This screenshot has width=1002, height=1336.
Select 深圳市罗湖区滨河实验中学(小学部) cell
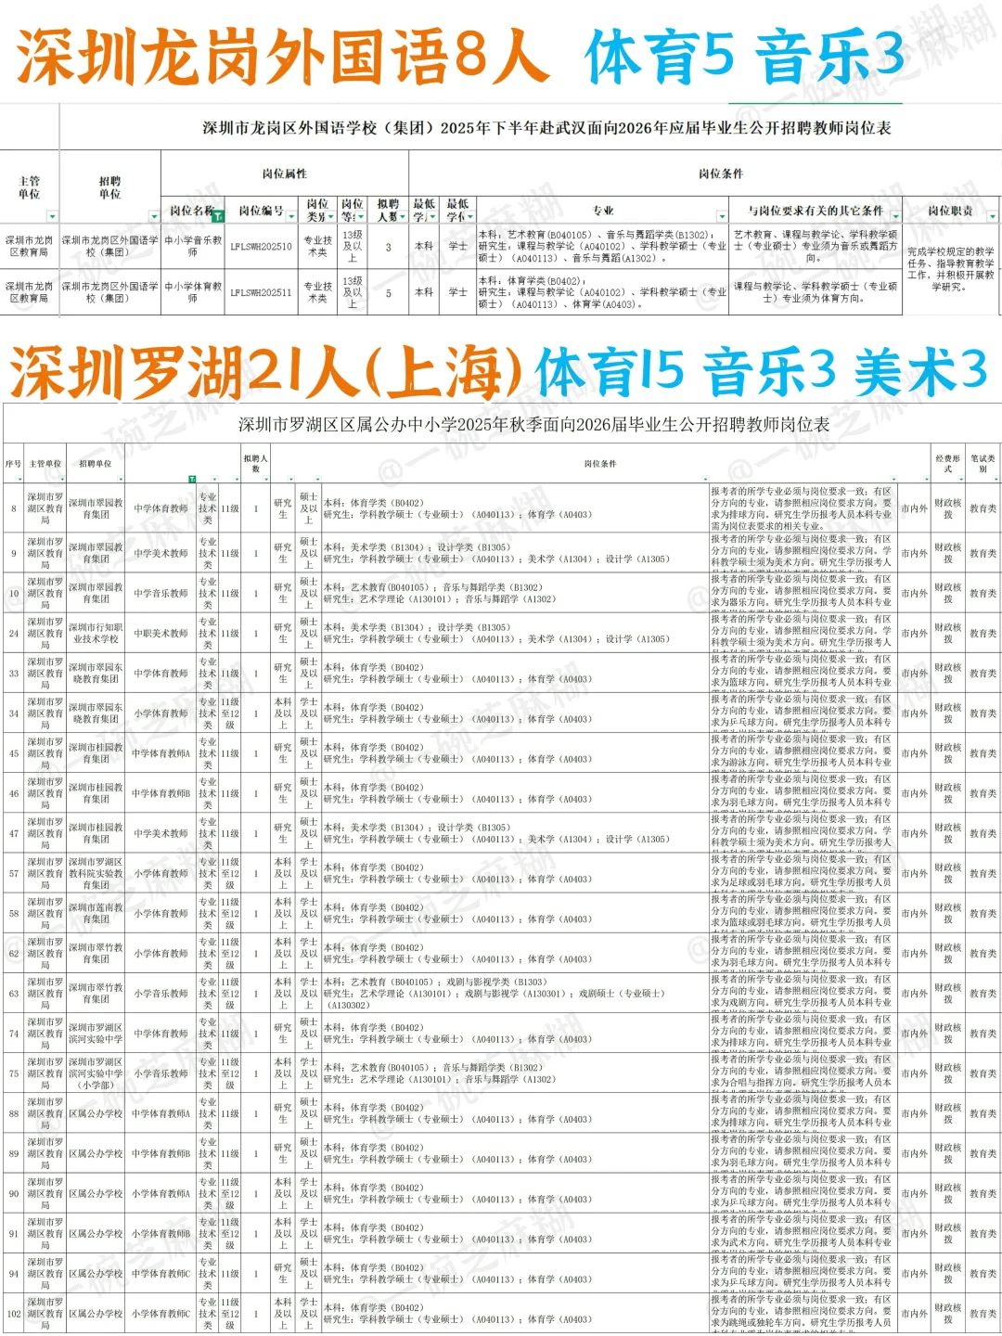pyautogui.click(x=96, y=1073)
